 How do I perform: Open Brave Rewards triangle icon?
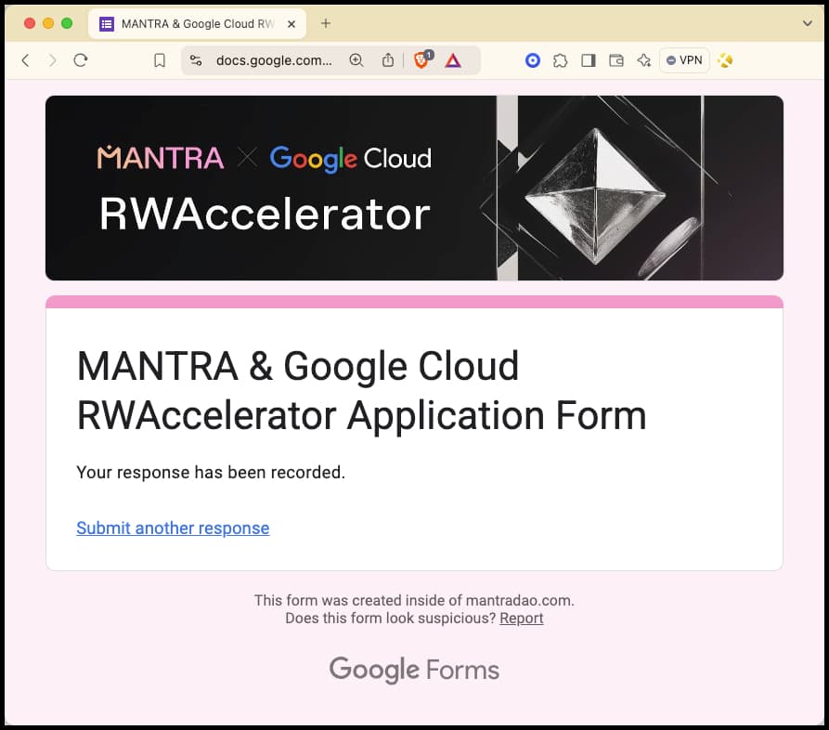pyautogui.click(x=453, y=60)
